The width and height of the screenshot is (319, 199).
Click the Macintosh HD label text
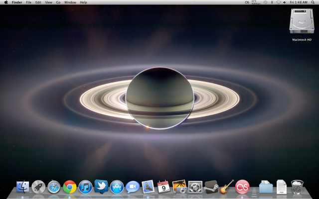(302, 40)
